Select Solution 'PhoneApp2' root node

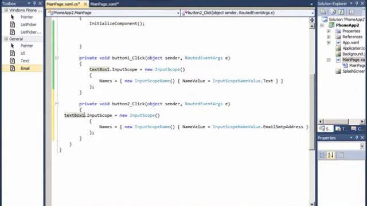343,19
